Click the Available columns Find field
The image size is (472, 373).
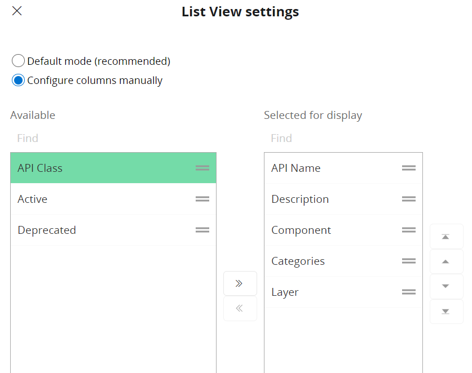(113, 138)
